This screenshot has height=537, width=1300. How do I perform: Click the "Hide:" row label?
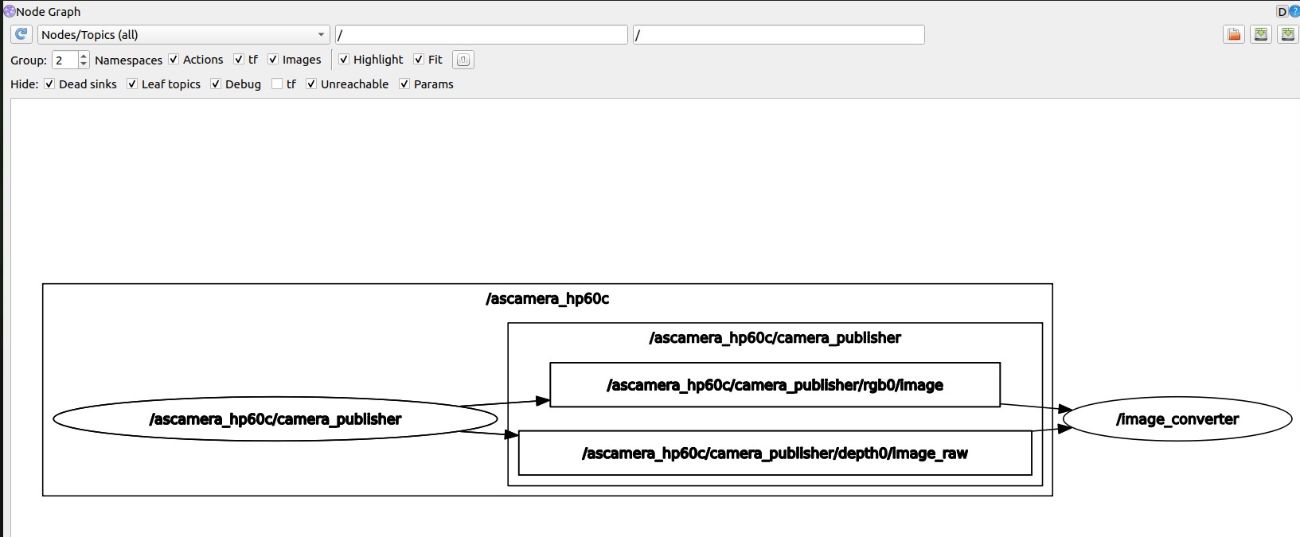[25, 84]
